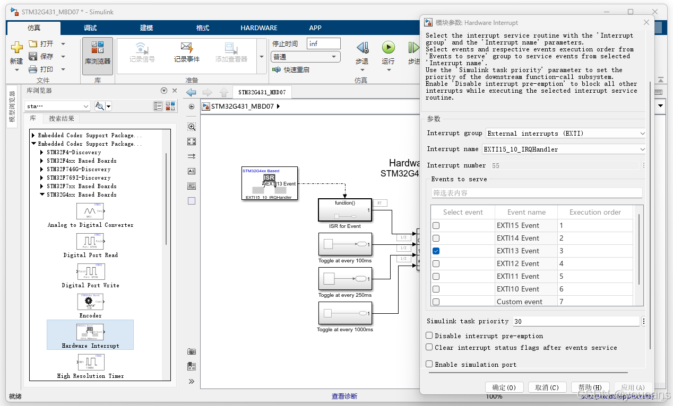Uncheck the EXTI13 Event checkbox
673x406 pixels.
(x=436, y=251)
